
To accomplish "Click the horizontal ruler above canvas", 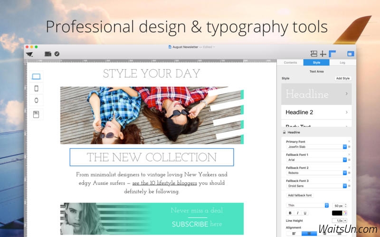I will (x=152, y=61).
